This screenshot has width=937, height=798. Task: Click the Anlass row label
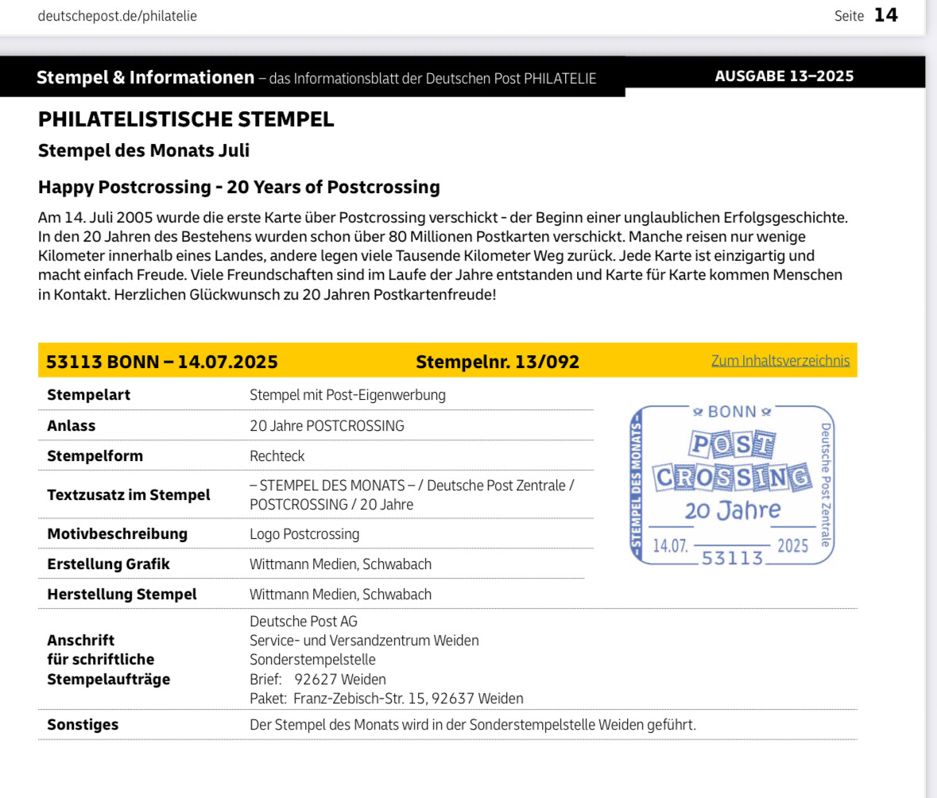click(x=71, y=425)
